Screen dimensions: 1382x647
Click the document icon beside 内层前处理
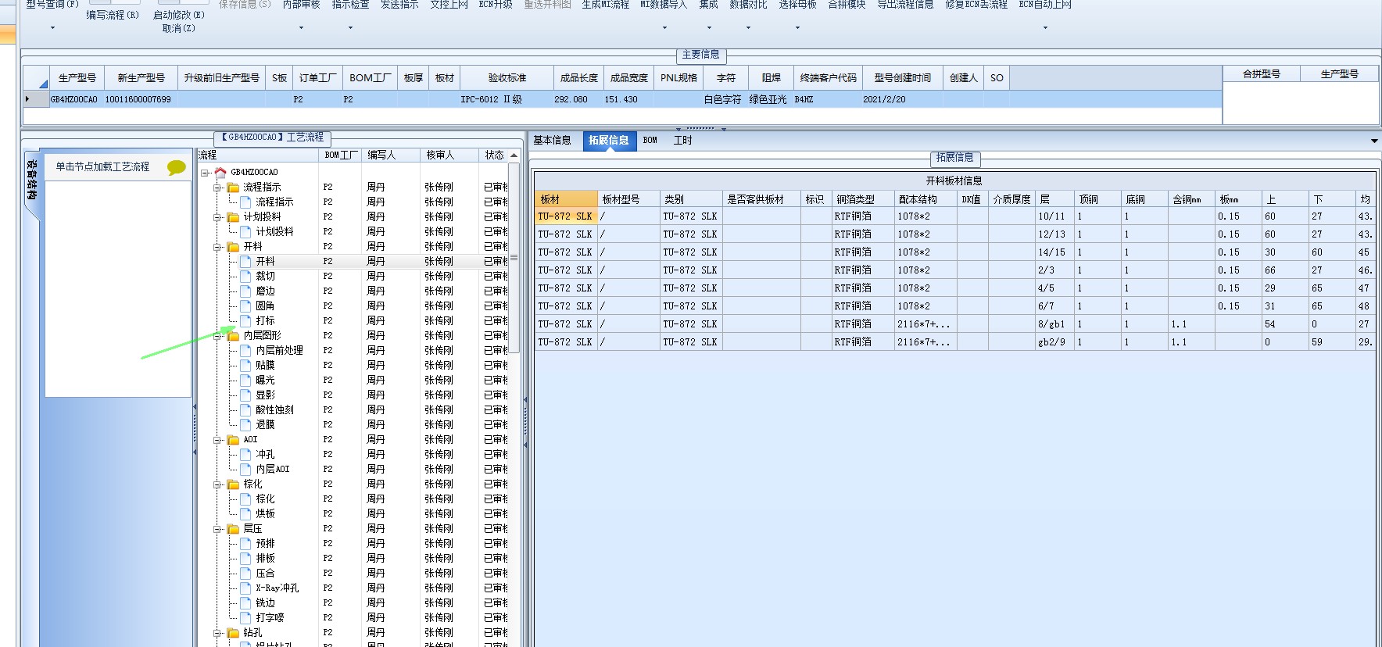(245, 350)
